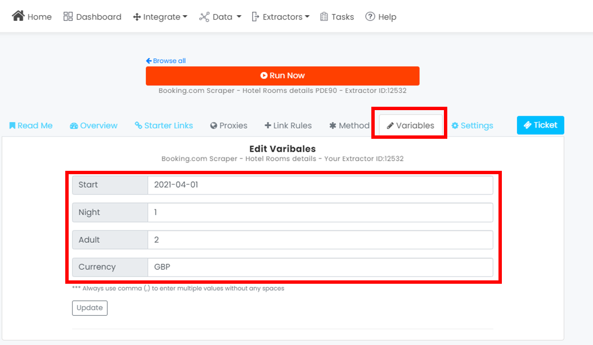
Task: Click the Ticket tag icon
Action: tap(528, 125)
